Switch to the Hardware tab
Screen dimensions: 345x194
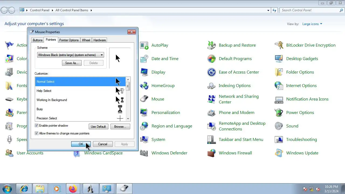coord(99,40)
